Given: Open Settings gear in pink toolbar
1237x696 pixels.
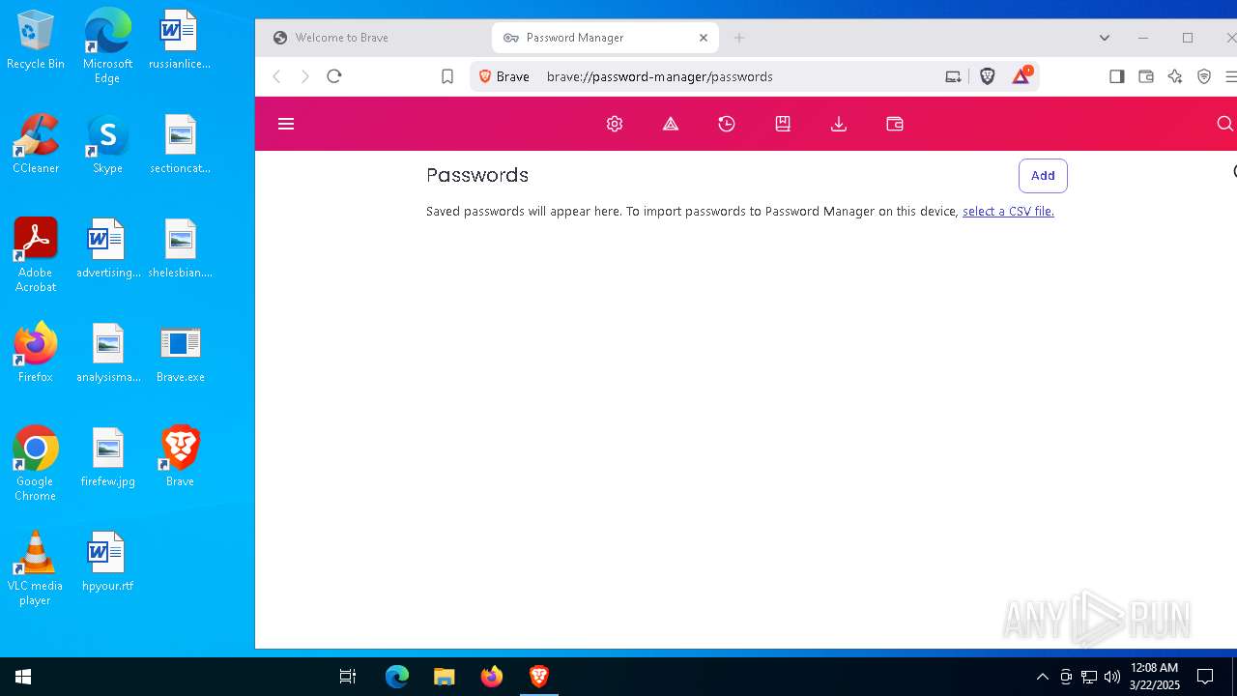Looking at the screenshot, I should 615,124.
